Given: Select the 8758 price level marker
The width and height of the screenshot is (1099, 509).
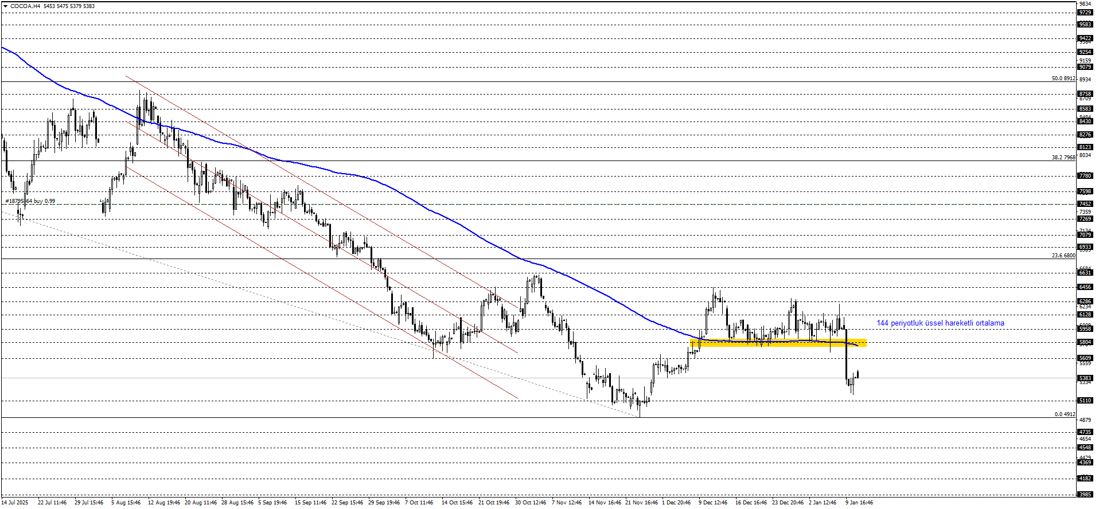Looking at the screenshot, I should 1085,94.
